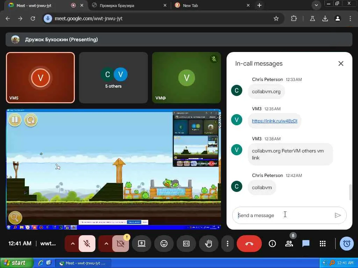Toggle closed captions
The image size is (358, 268).
coord(186,244)
